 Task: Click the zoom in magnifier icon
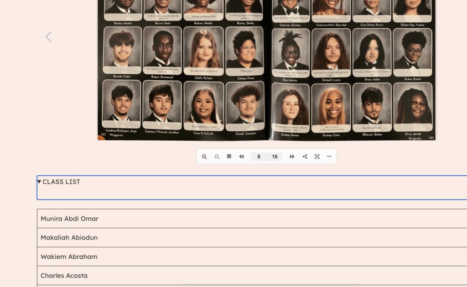[x=204, y=157]
